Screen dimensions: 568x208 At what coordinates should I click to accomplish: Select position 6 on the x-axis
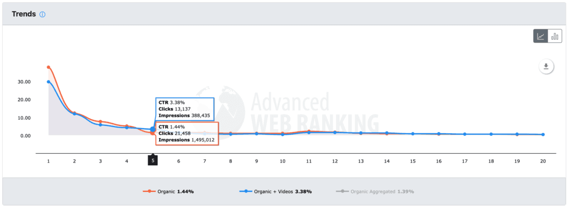[x=179, y=161]
